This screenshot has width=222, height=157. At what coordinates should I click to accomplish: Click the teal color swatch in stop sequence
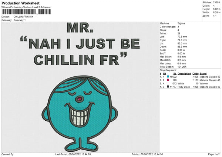168,77
